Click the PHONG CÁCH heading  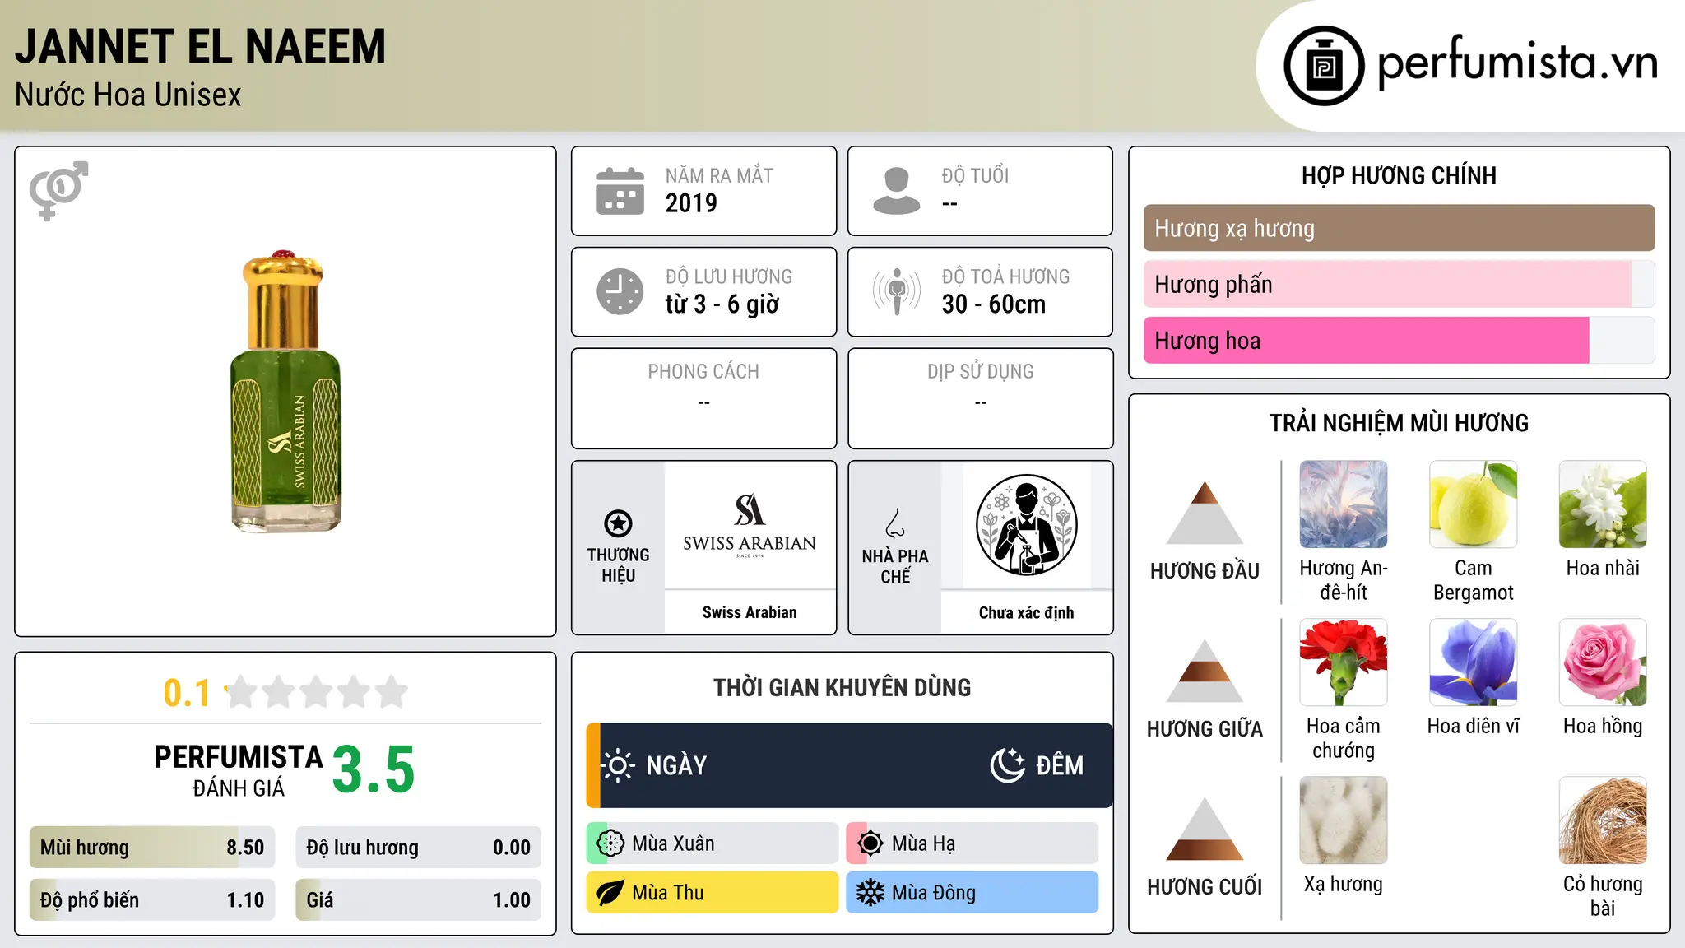pyautogui.click(x=703, y=372)
